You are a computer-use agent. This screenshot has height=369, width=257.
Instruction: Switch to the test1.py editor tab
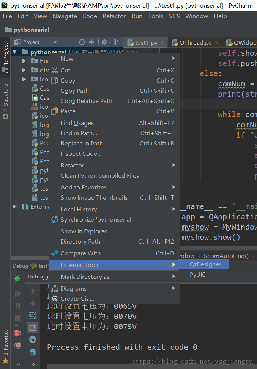click(146, 42)
